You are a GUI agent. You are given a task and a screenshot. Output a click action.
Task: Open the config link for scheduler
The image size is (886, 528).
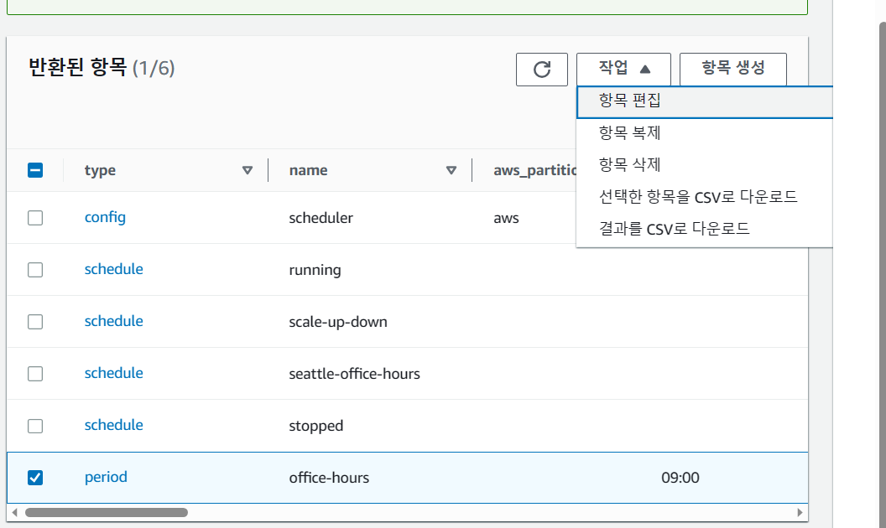click(105, 217)
